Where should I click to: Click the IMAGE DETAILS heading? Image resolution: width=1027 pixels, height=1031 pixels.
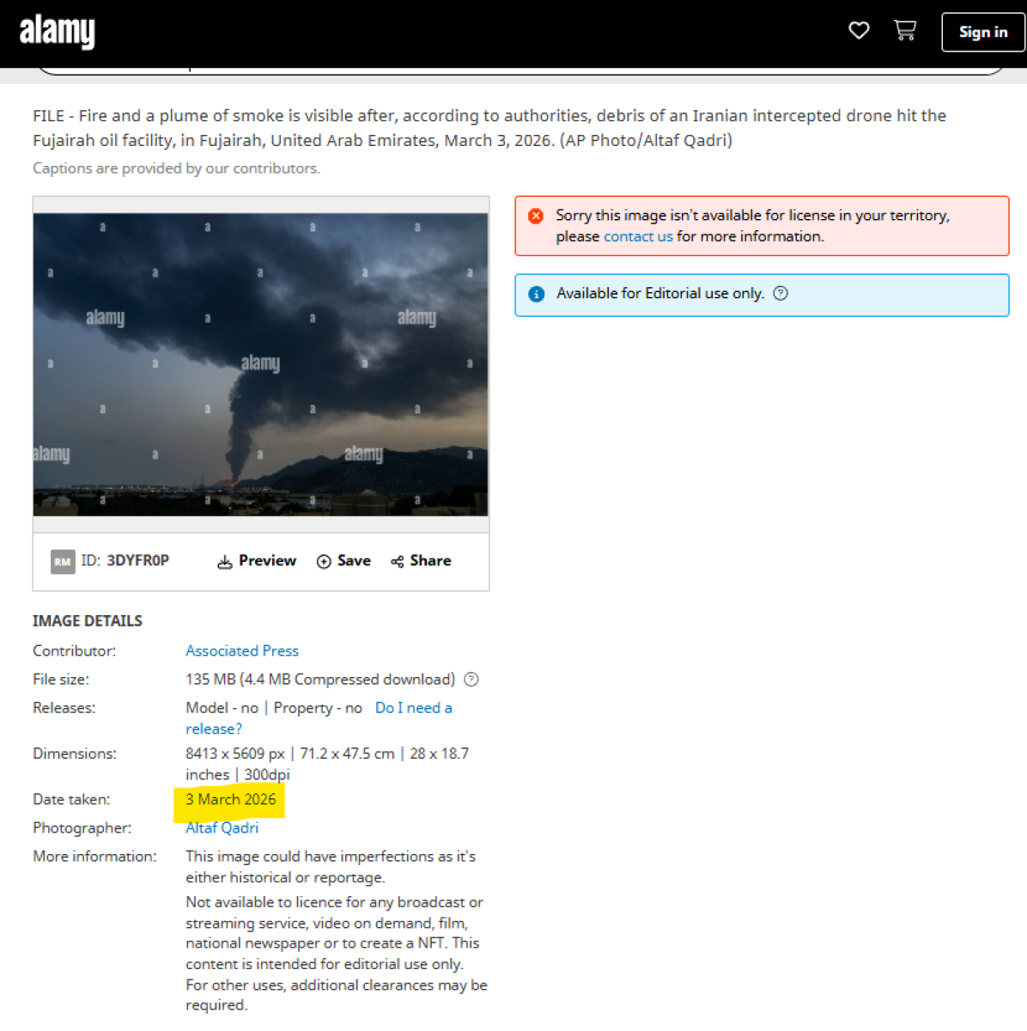coord(88,620)
